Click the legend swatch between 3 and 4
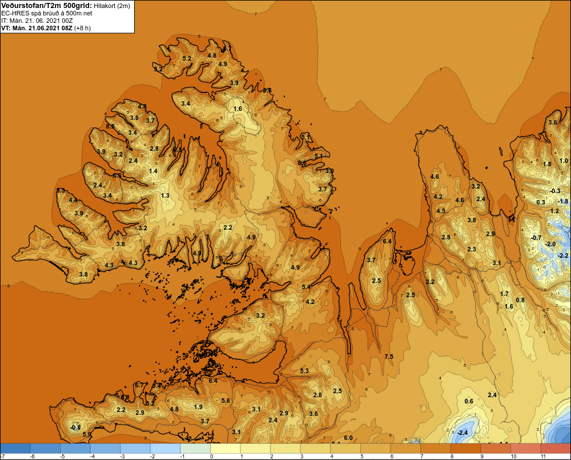The height and width of the screenshot is (460, 571). (316, 449)
